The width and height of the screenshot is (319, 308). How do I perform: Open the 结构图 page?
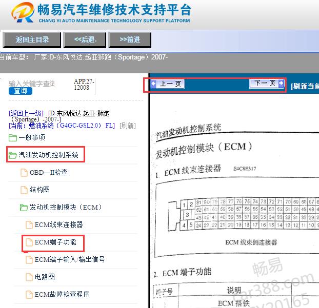[x=40, y=190]
